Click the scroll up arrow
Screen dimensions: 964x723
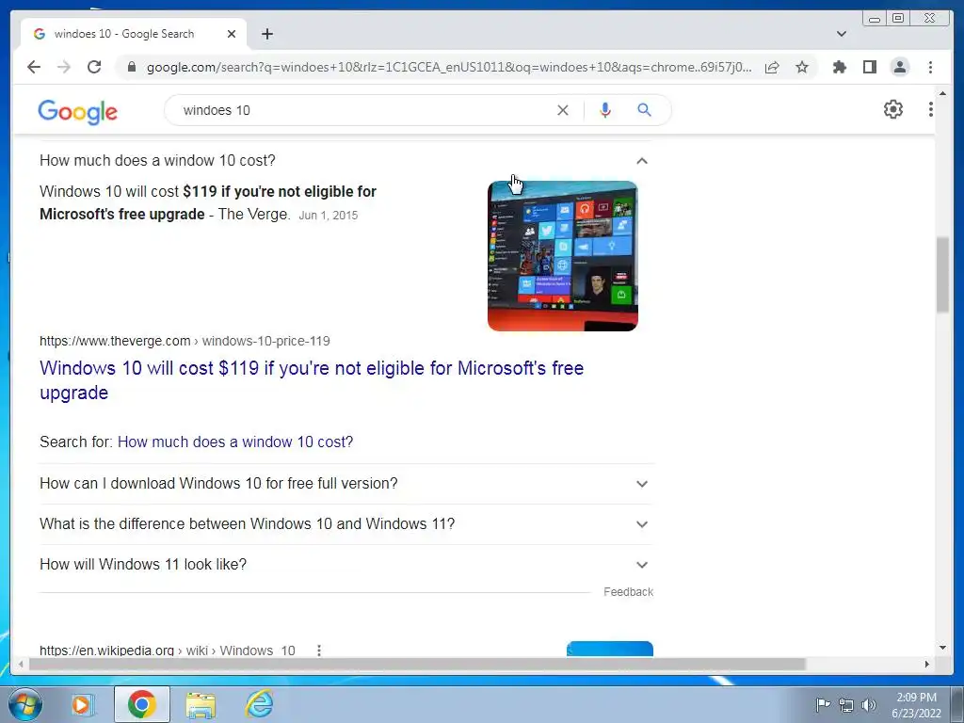(942, 93)
